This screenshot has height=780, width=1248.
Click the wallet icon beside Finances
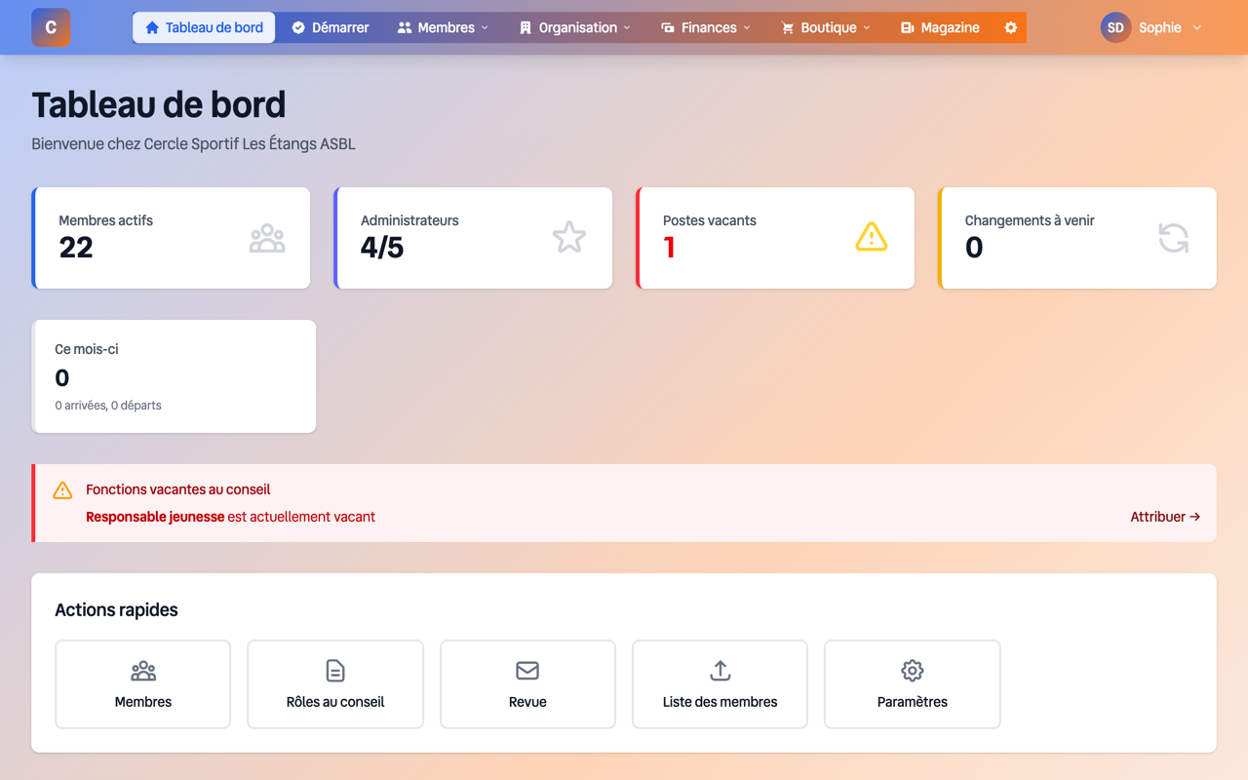[668, 27]
